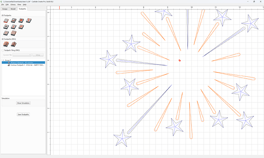Click the Setup button beside Current Tile
The image size is (264, 158).
(38, 55)
